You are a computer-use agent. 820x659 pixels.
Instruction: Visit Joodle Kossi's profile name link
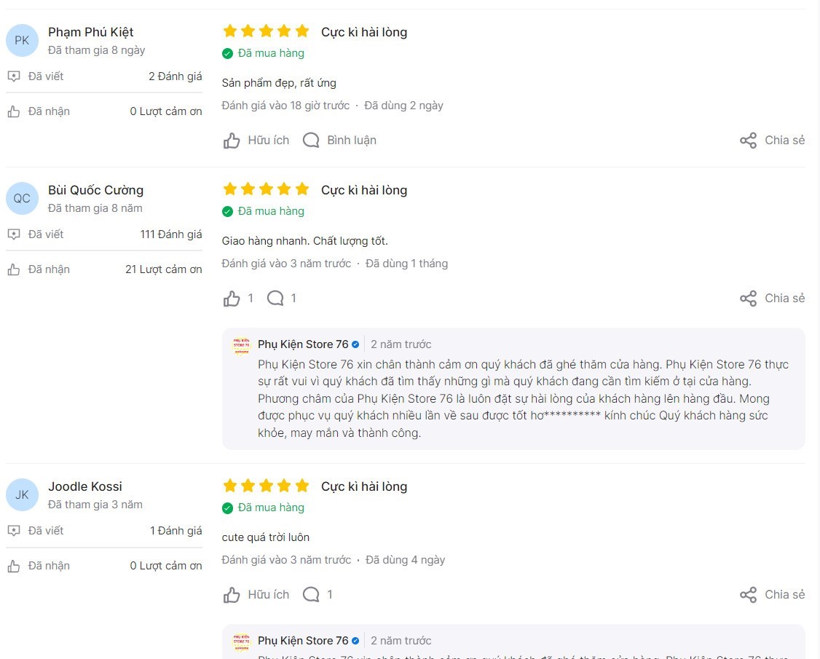[x=85, y=486]
